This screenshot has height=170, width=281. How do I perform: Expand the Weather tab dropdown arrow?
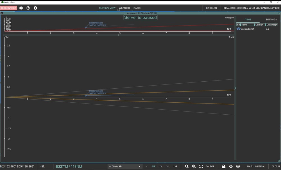coord(118,10)
